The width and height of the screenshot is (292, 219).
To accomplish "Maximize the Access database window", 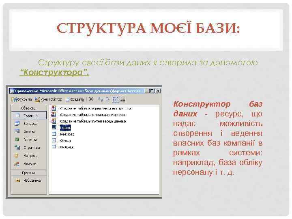I will [152, 91].
